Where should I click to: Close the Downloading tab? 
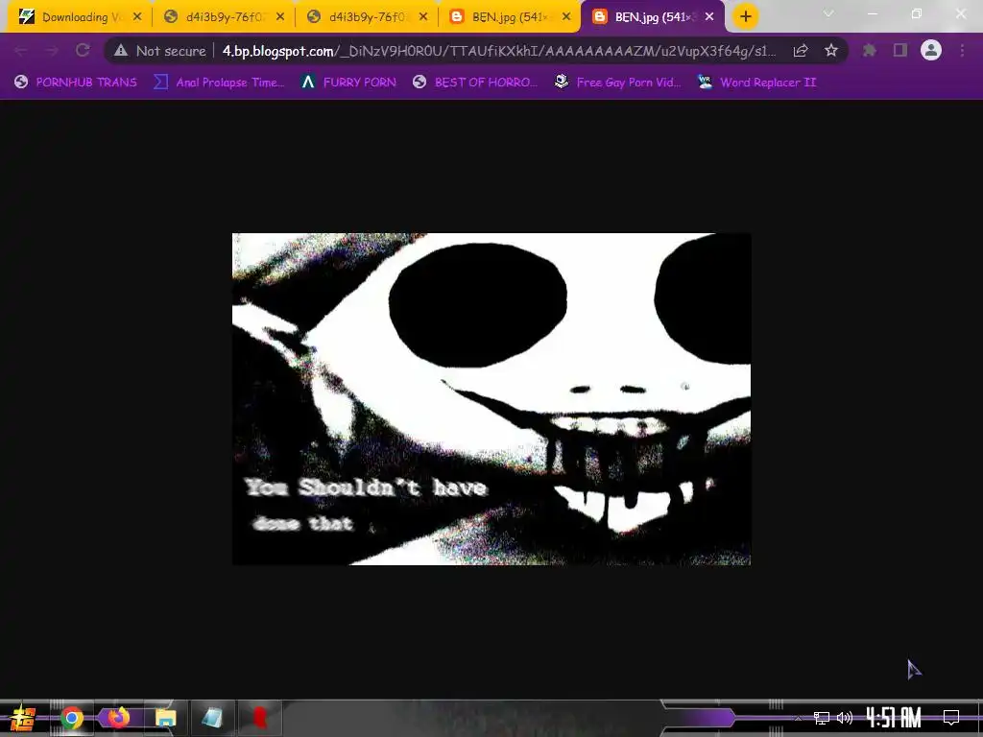[x=137, y=17]
